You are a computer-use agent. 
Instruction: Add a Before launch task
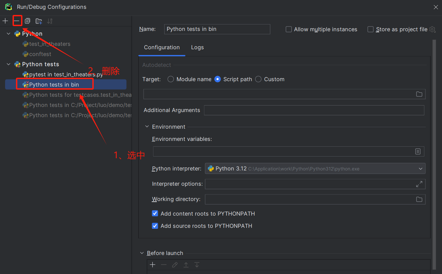tap(153, 265)
